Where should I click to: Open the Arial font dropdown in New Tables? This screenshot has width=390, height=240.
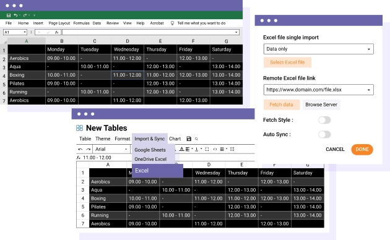coord(111,149)
